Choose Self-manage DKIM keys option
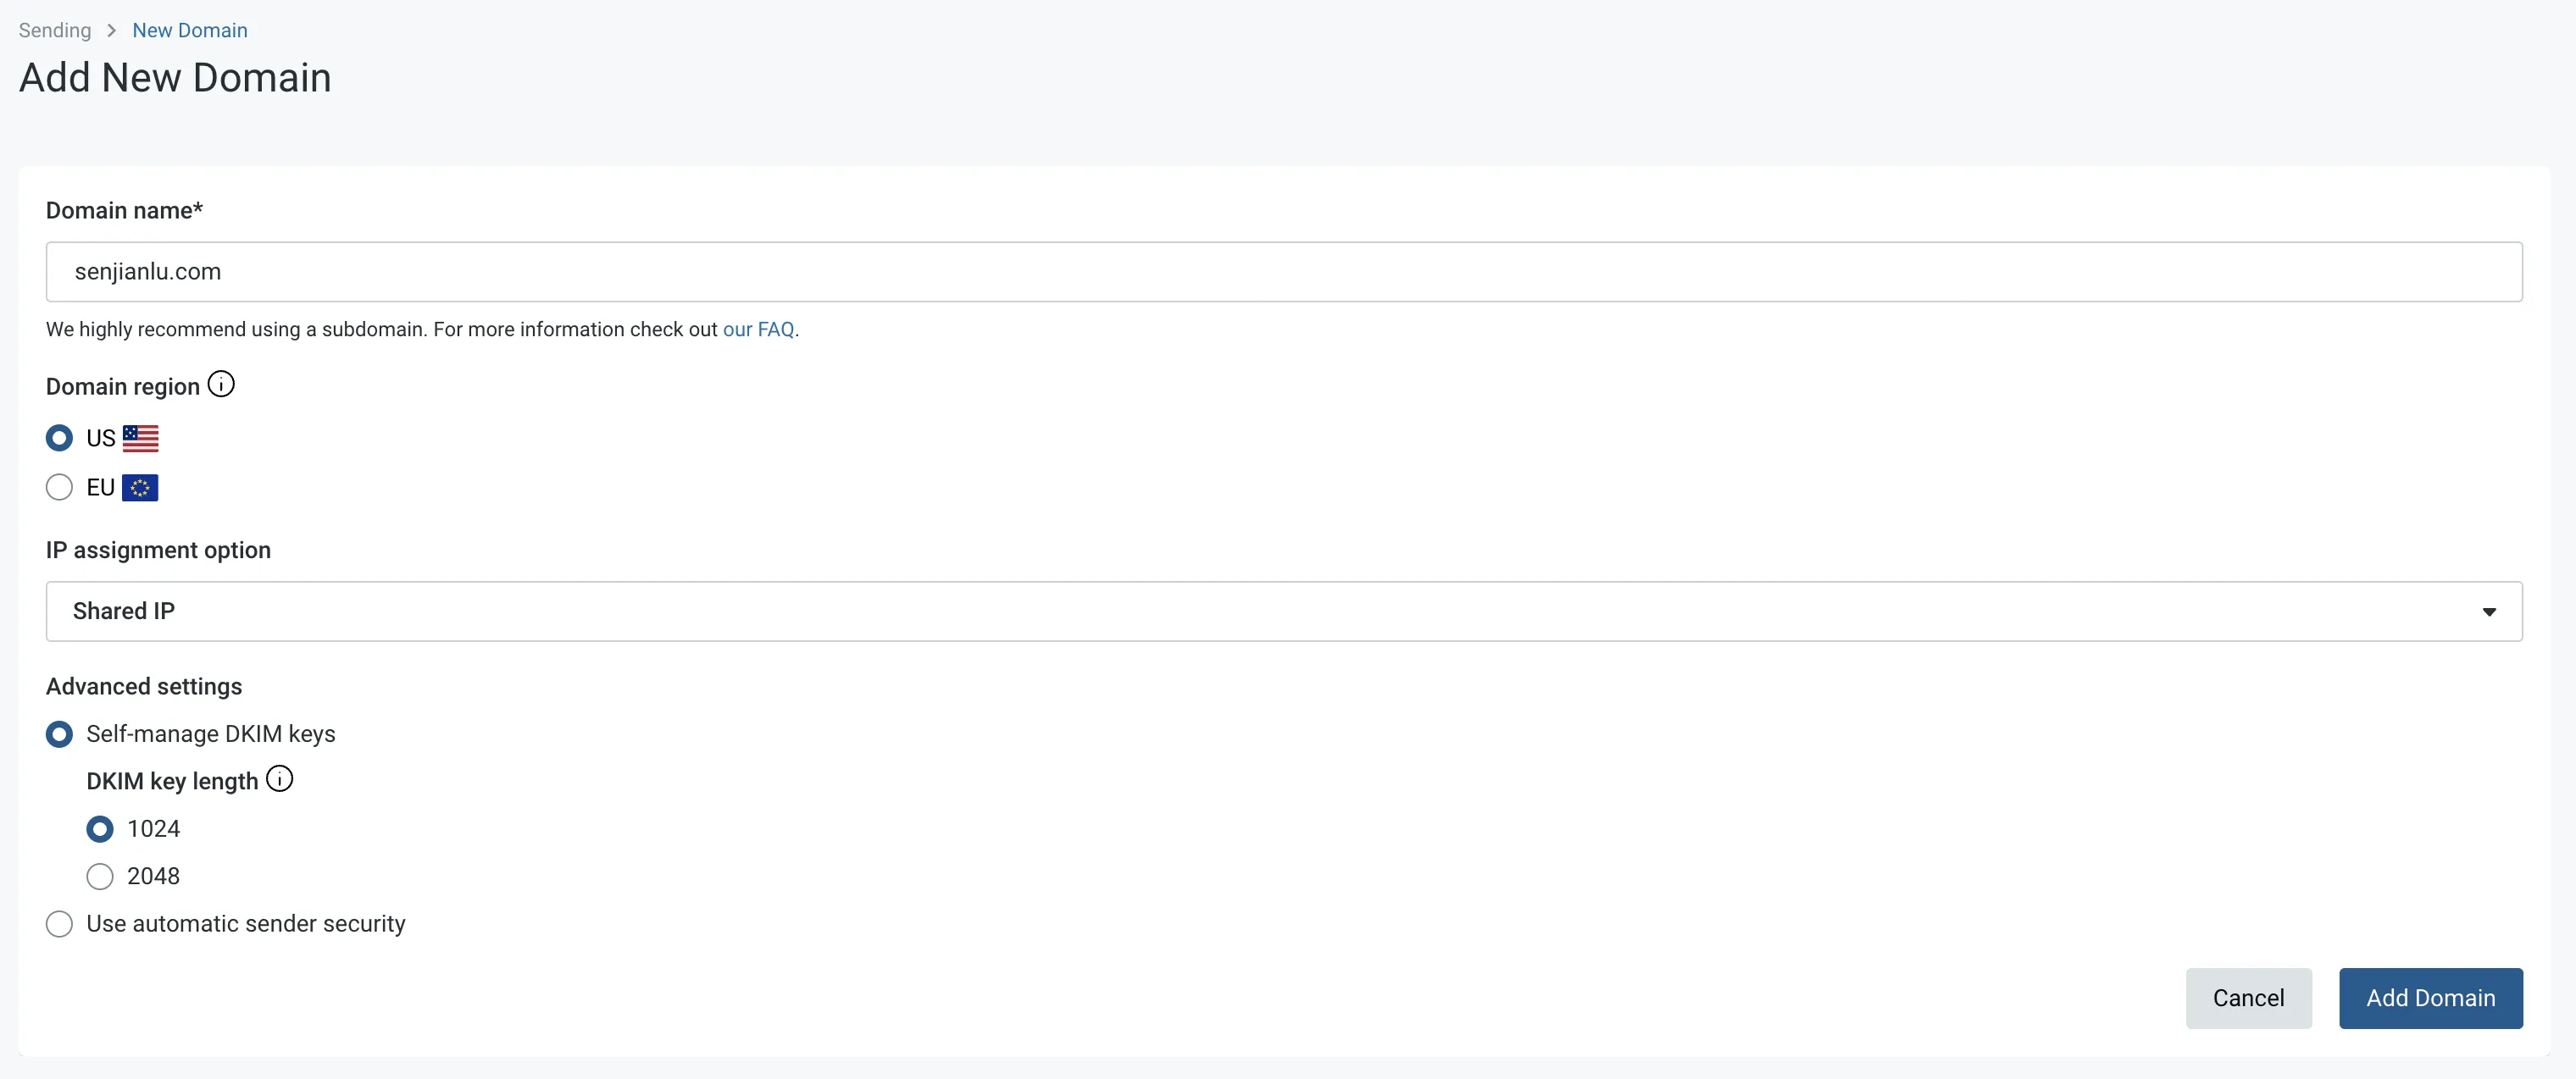This screenshot has height=1079, width=2576. click(x=60, y=734)
